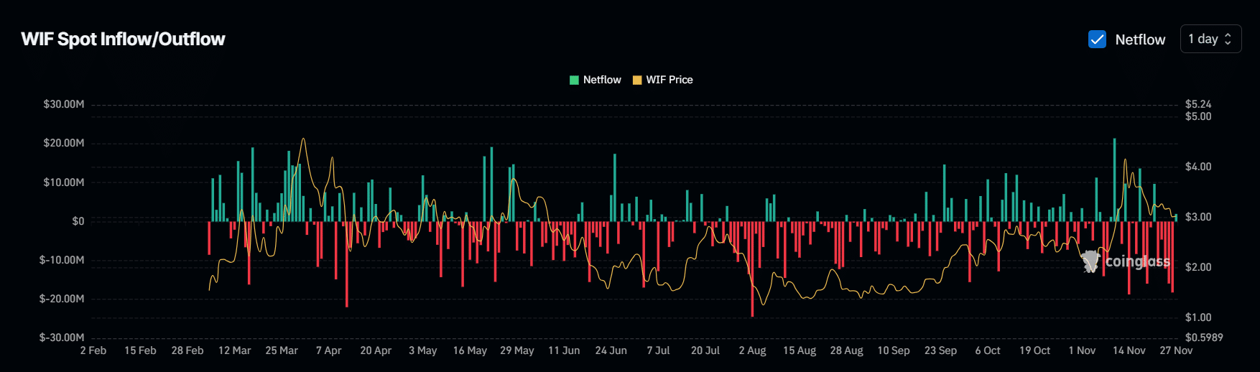Select the 12 Mar date on x-axis

click(x=234, y=350)
